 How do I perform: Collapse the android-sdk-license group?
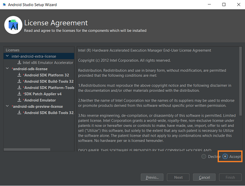(7, 69)
